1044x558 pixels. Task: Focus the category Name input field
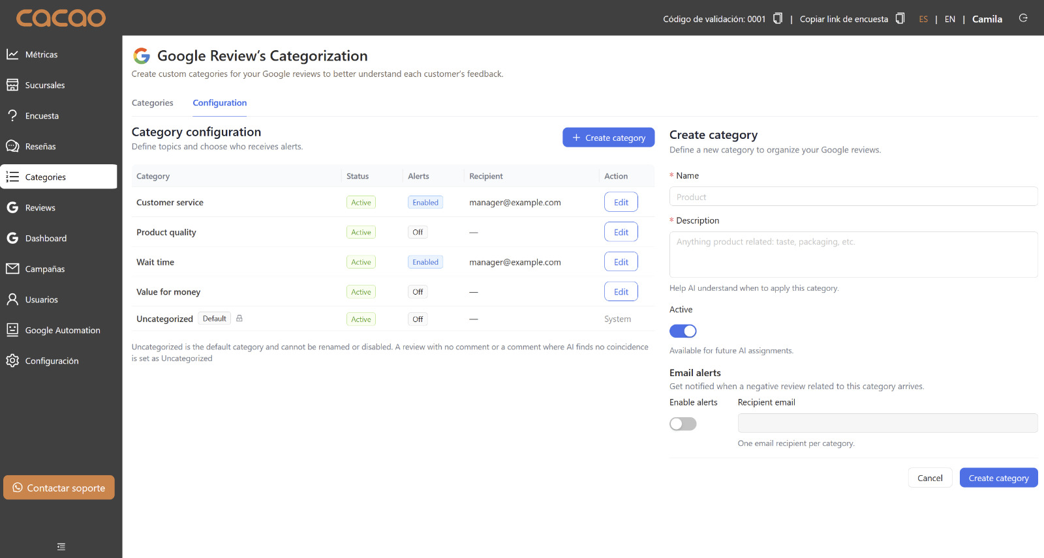[x=853, y=197]
